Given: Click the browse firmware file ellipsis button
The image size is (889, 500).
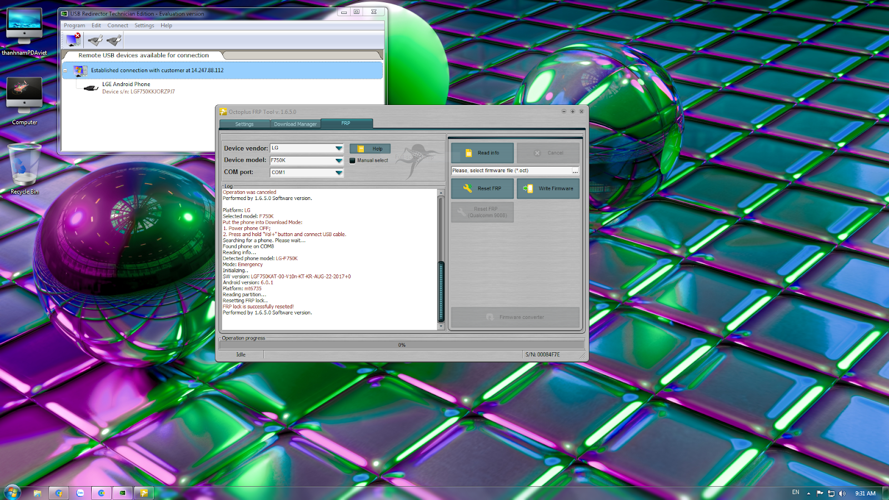Looking at the screenshot, I should click(575, 171).
